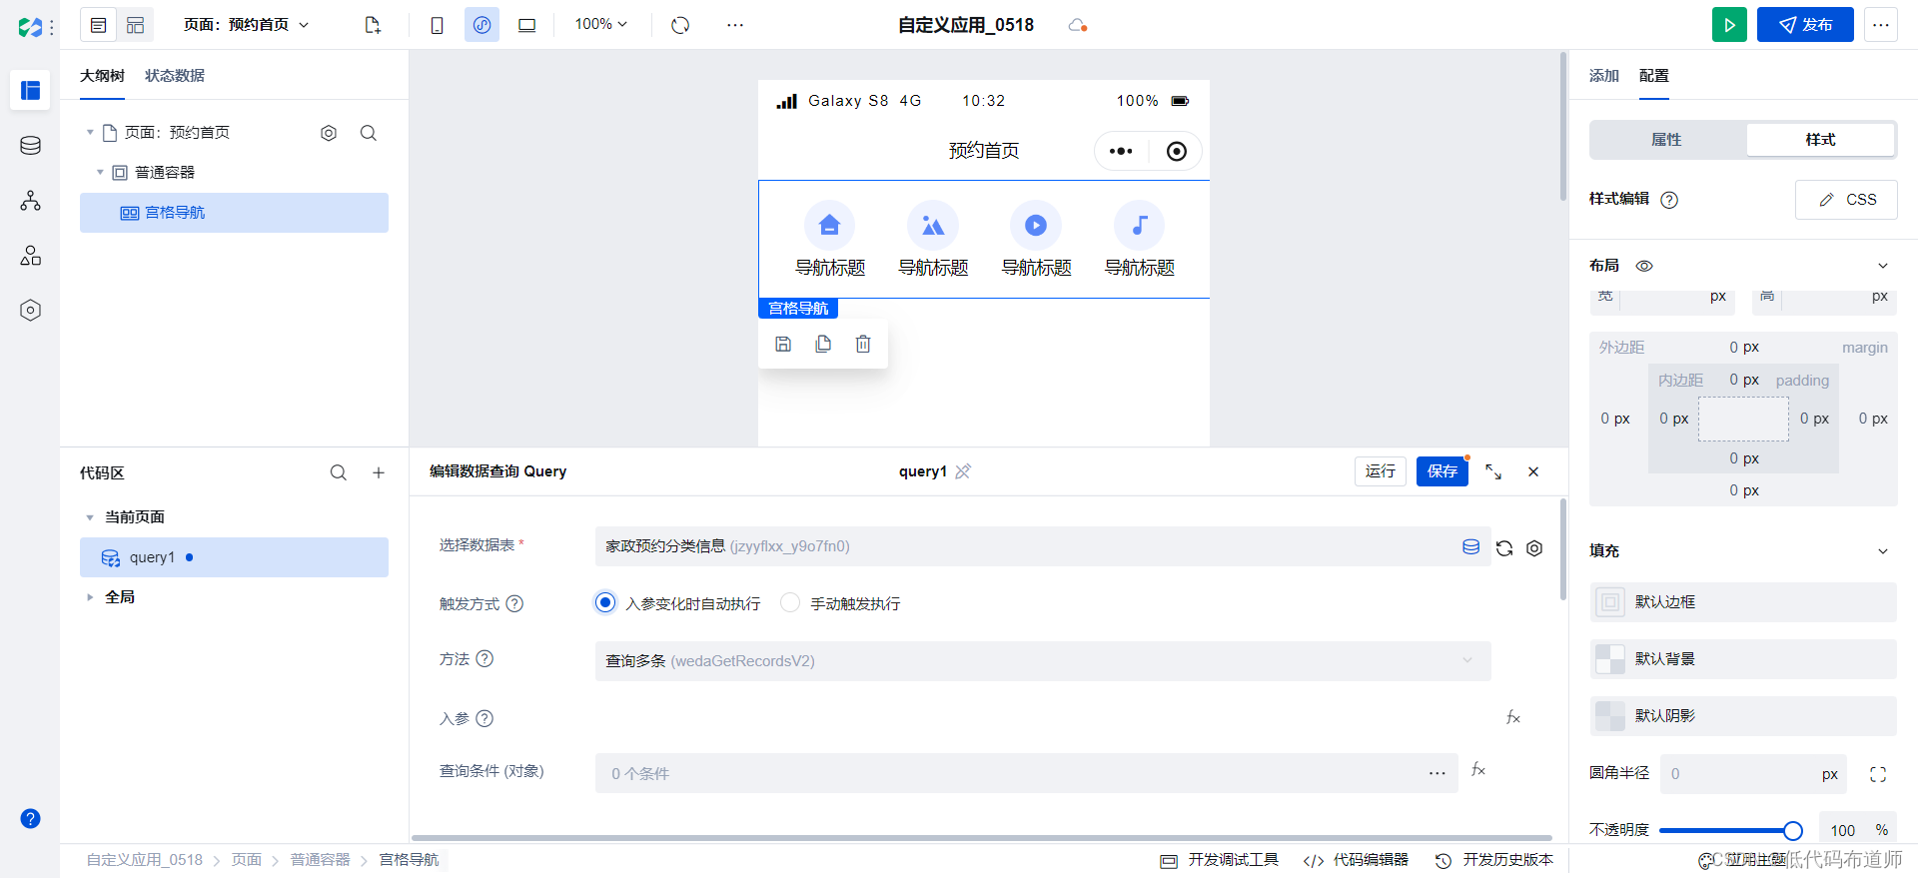Image resolution: width=1918 pixels, height=878 pixels.
Task: Click the 默认边框 fill swatch
Action: coord(1610,602)
